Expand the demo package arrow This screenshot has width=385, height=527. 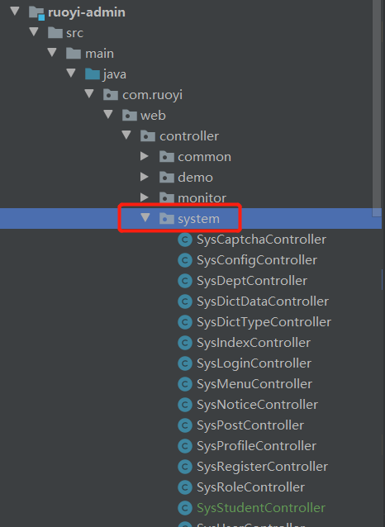tap(145, 177)
